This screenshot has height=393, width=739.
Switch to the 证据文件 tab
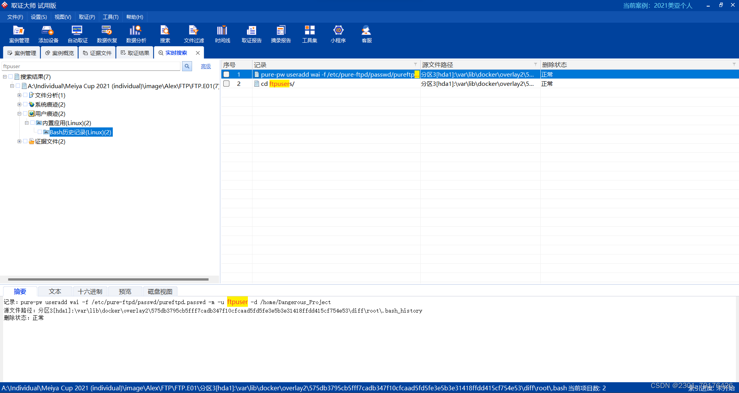coord(97,53)
